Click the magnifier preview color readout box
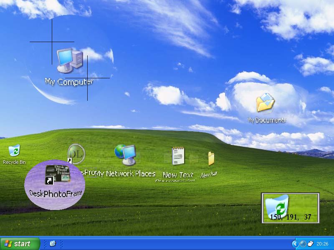334x250 pixels. [x=290, y=208]
